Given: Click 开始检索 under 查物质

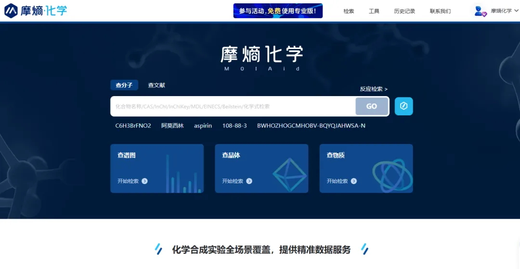Looking at the screenshot, I should tap(337, 181).
